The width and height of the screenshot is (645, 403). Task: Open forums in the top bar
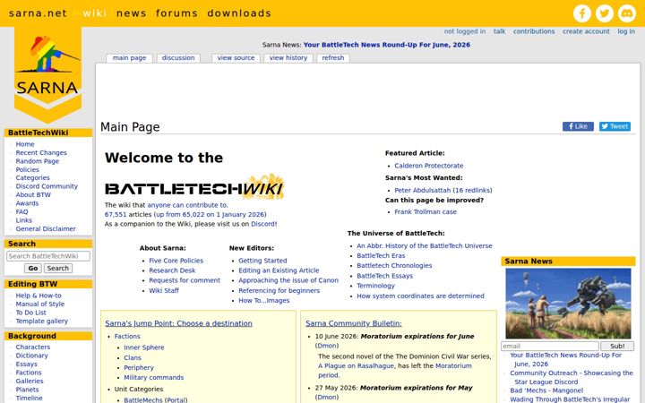pos(176,13)
